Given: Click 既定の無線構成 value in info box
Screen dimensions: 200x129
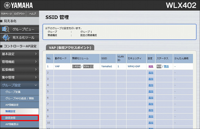Looking at the screenshot, I should pyautogui.click(x=89, y=35).
